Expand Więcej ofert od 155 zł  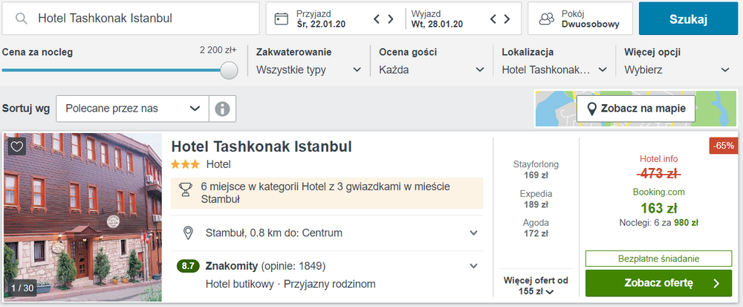[x=536, y=285]
